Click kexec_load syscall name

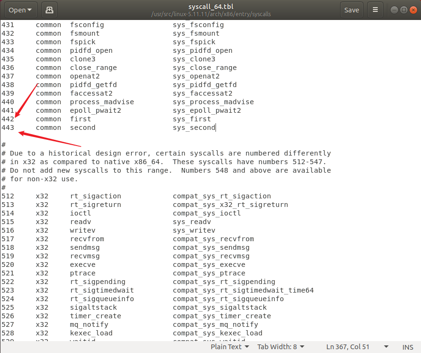click(x=91, y=333)
